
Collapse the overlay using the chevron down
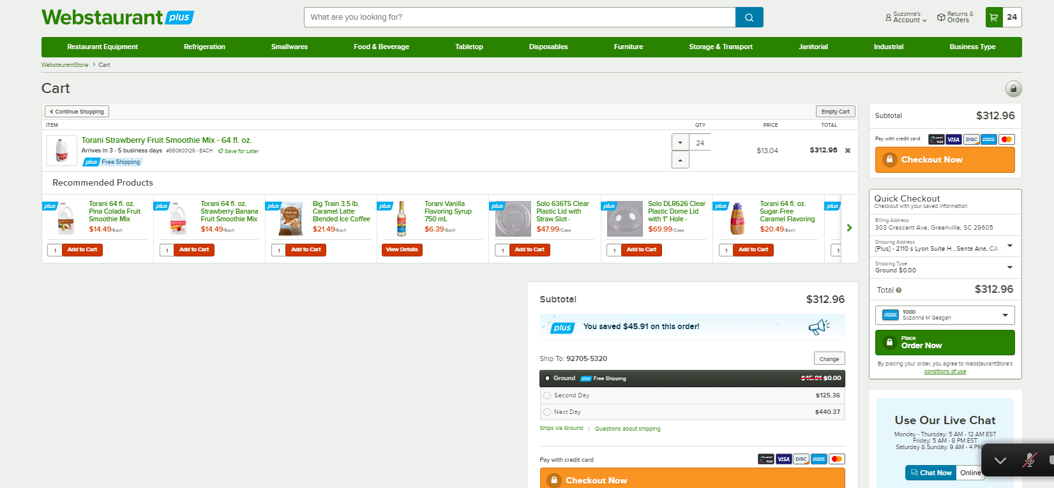[x=1000, y=460]
